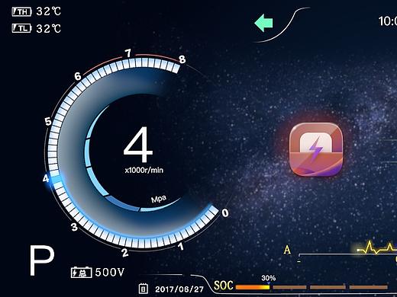Click the tachometer mark 5
397x297 pixels.
pos(48,122)
